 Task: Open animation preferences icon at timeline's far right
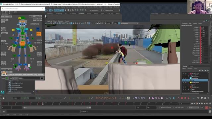click(x=210, y=107)
